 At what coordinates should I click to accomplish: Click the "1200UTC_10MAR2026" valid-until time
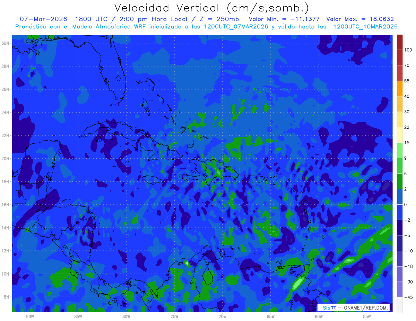365,27
